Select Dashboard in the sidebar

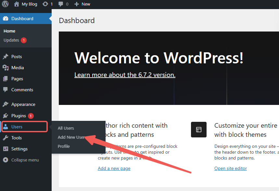pyautogui.click(x=26, y=19)
